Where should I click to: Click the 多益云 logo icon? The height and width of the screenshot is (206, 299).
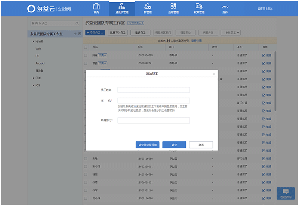[x=31, y=9]
